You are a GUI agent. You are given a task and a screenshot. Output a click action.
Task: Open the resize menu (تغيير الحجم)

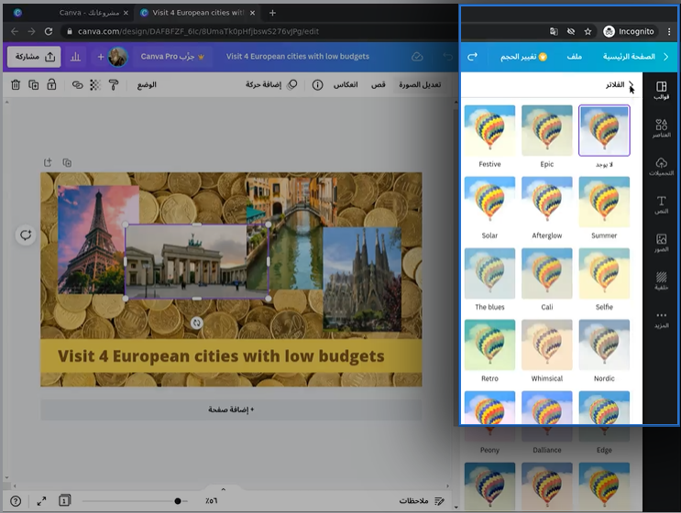[523, 57]
